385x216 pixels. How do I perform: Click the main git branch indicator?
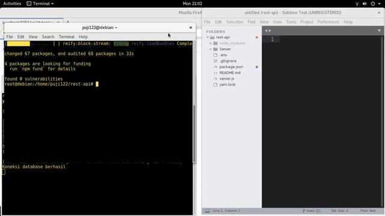(311, 211)
